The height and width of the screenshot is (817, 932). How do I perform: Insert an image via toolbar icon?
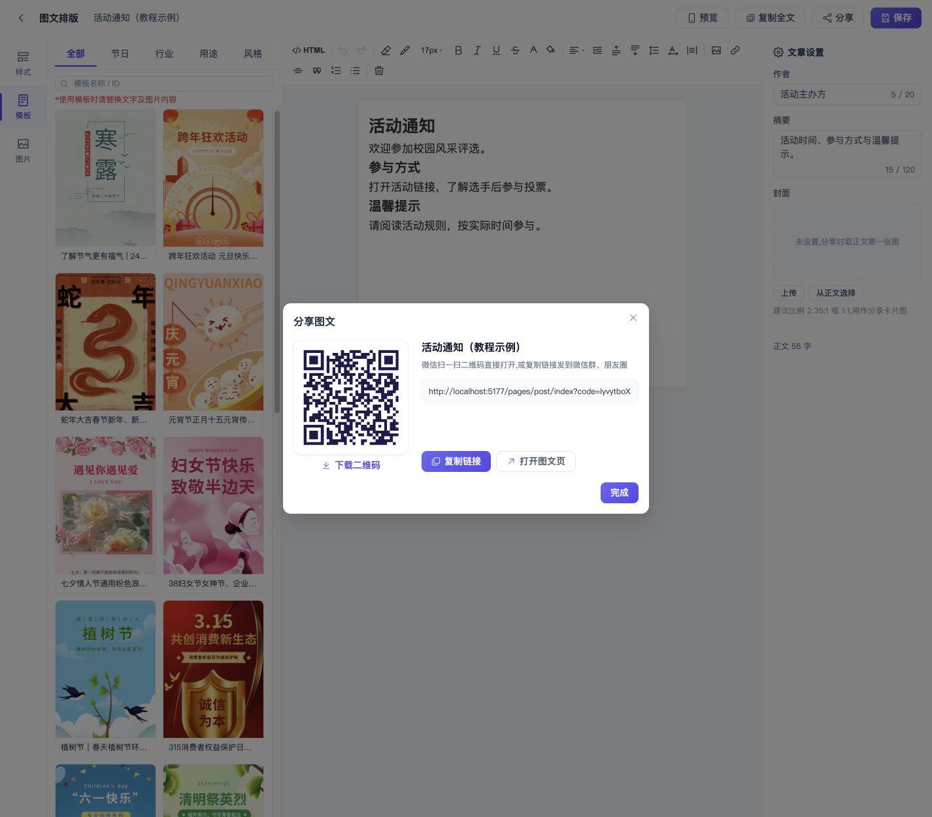(x=716, y=50)
